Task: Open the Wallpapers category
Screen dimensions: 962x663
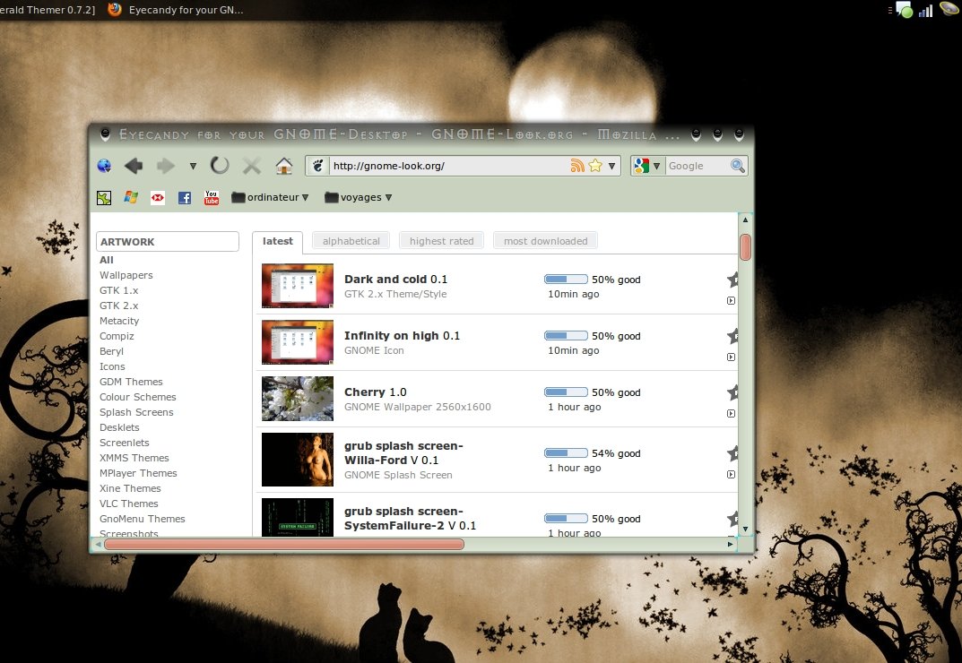Action: coord(126,275)
